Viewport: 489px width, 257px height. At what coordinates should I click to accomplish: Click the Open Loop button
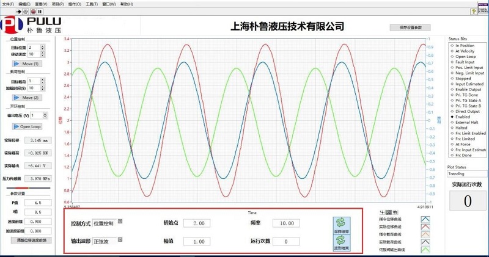click(27, 126)
